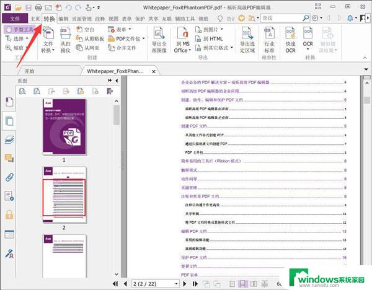Open the 创建 PDF 文档 contents link
This screenshot has height=290, width=372.
tap(194, 126)
